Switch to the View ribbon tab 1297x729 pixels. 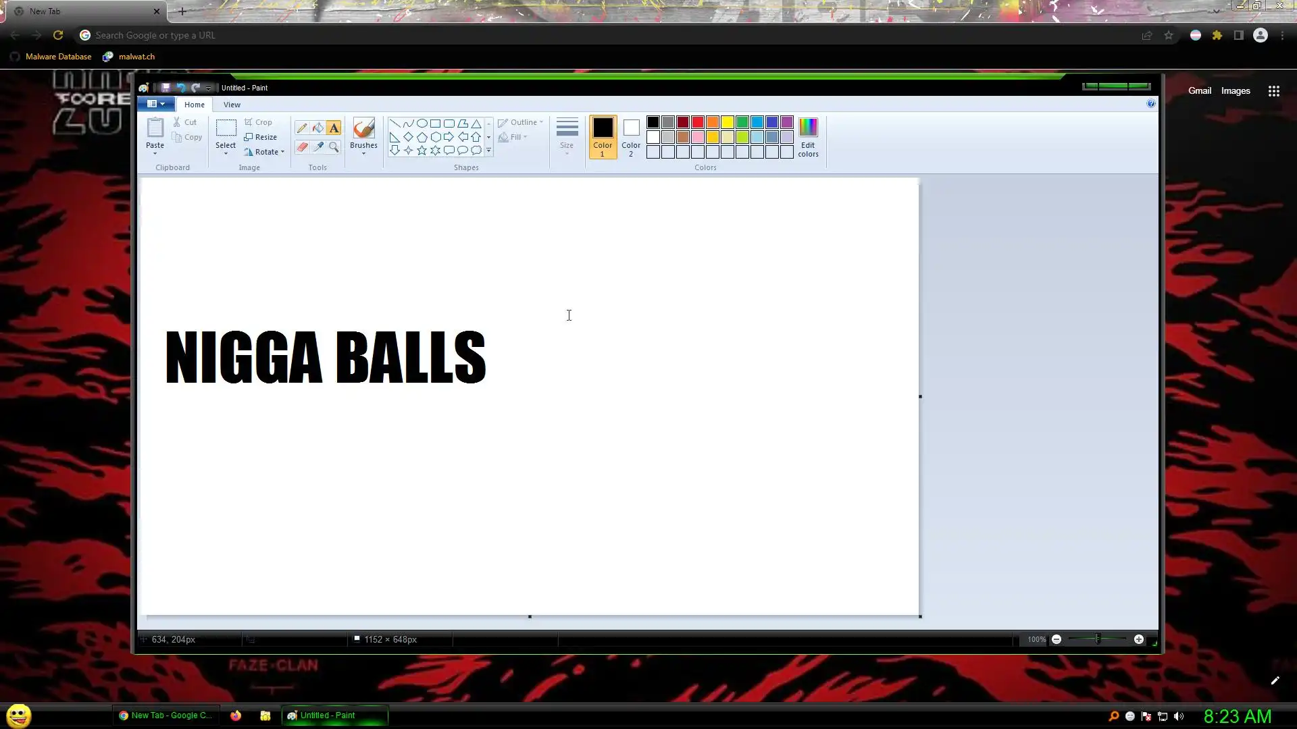[232, 105]
